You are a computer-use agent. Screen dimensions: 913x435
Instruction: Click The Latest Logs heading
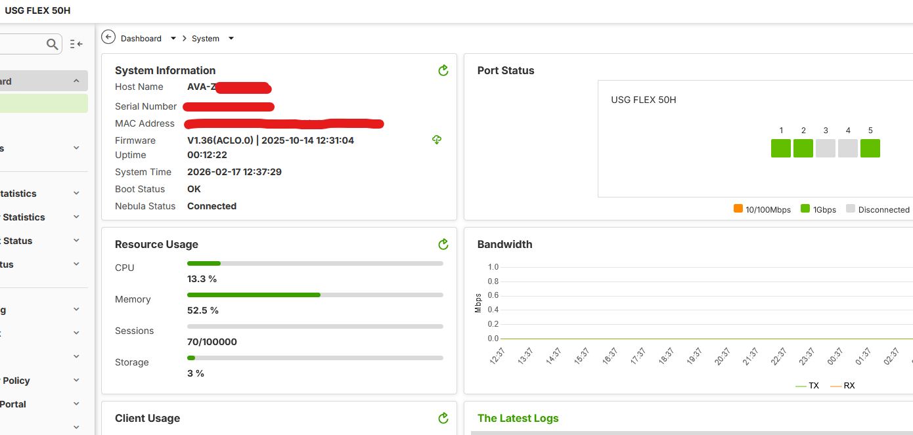[x=518, y=418]
